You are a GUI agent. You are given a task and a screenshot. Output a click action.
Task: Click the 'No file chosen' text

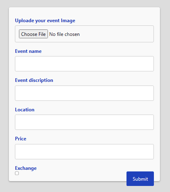(64, 34)
